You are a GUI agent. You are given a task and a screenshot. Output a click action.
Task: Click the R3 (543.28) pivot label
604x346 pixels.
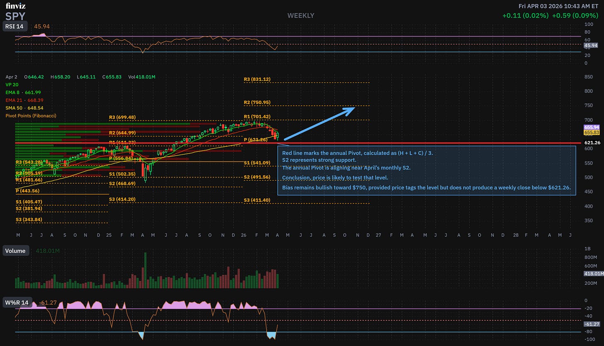(29, 162)
